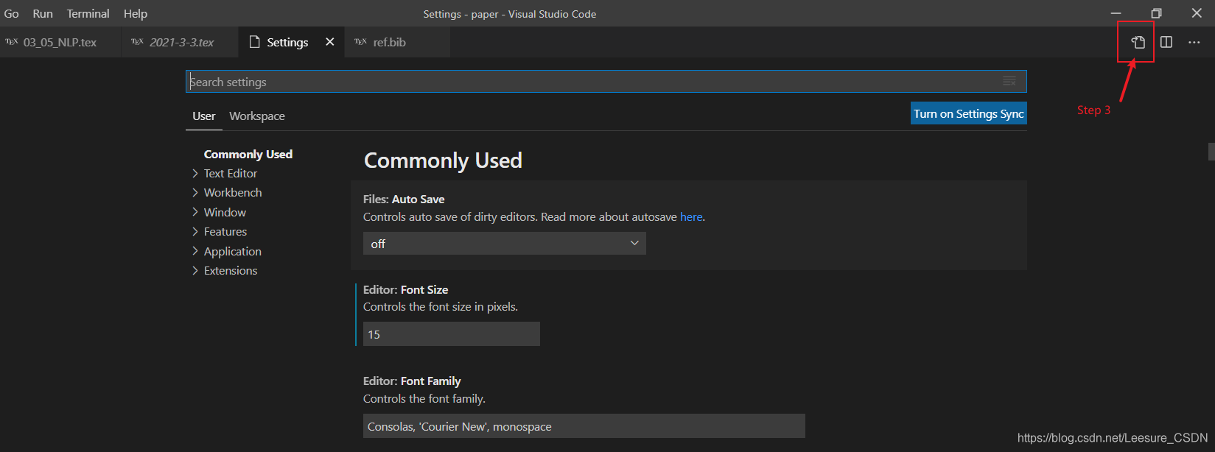The height and width of the screenshot is (452, 1215).
Task: Expand the Application category chevron
Action: pyautogui.click(x=195, y=251)
